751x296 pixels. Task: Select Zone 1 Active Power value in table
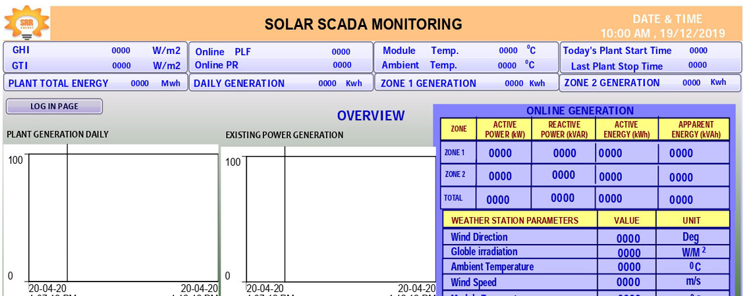click(500, 153)
